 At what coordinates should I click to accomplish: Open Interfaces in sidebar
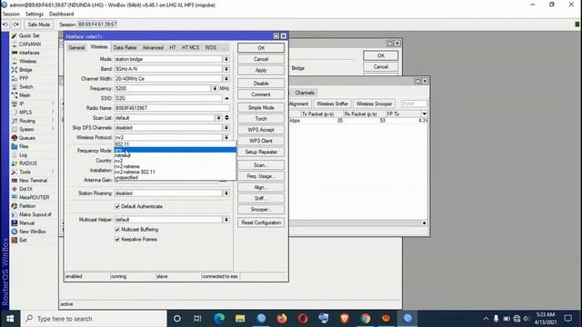click(x=29, y=53)
